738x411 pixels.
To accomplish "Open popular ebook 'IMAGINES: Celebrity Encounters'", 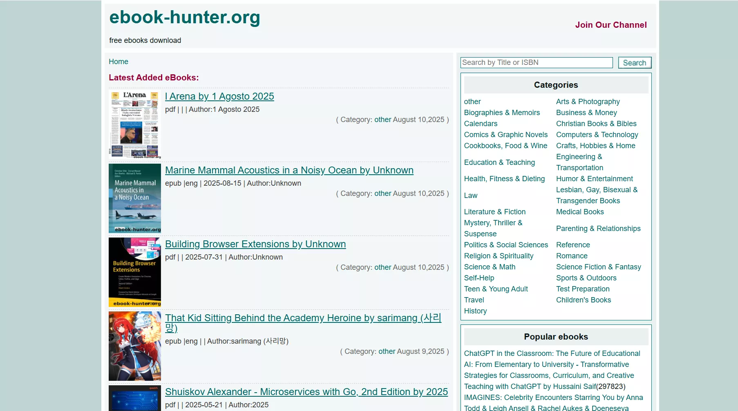I will (x=553, y=402).
